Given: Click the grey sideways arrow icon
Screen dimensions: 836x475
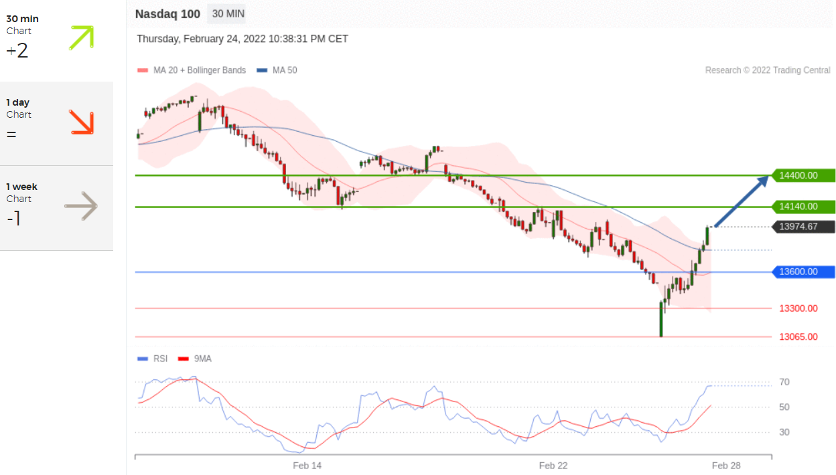Looking at the screenshot, I should [x=81, y=206].
